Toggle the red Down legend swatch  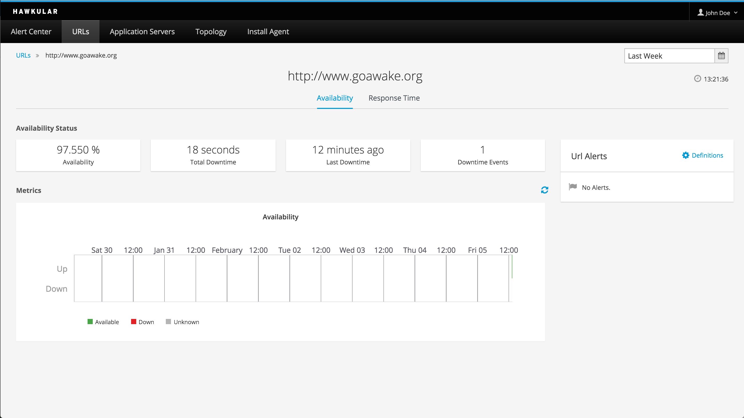tap(133, 322)
